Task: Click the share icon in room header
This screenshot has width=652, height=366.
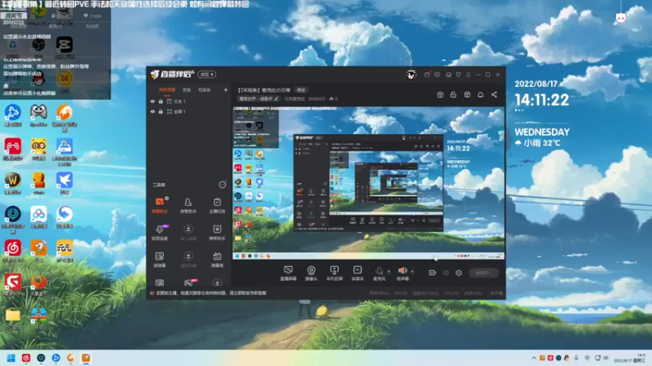Action: tap(494, 94)
